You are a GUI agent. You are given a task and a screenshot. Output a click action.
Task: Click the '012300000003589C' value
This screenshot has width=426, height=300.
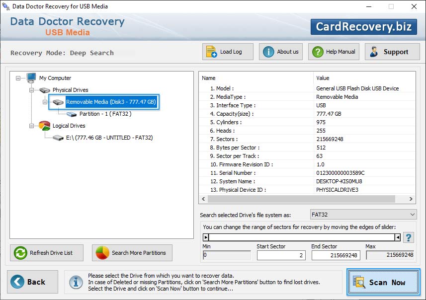[340, 173]
